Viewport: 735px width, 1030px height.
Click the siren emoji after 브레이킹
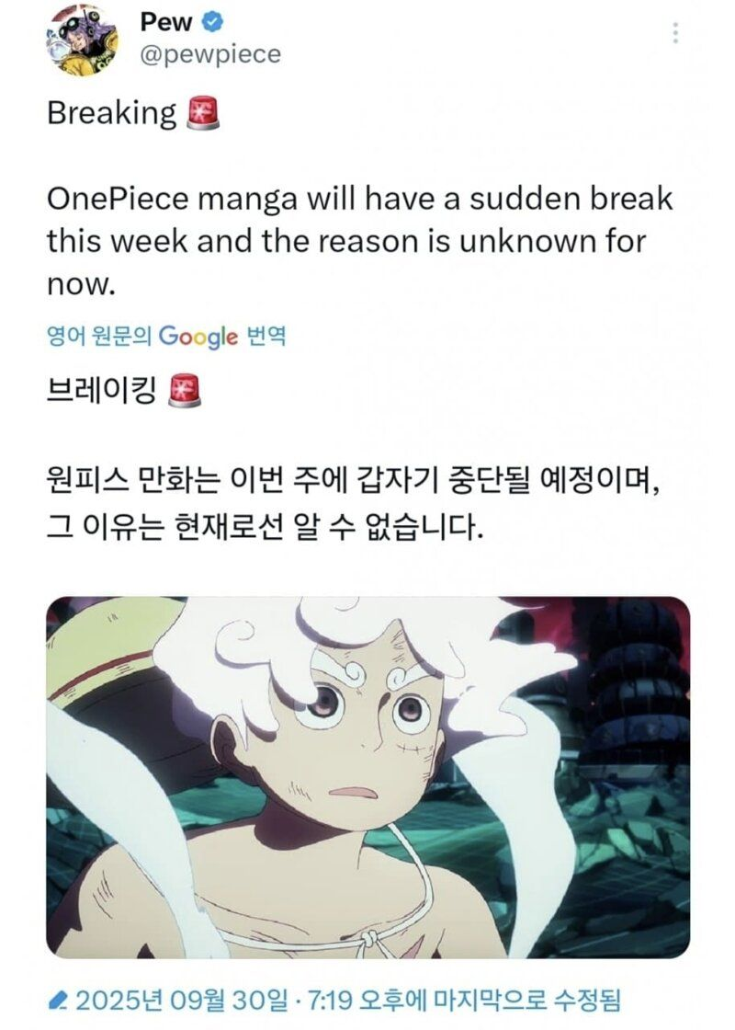(x=185, y=391)
